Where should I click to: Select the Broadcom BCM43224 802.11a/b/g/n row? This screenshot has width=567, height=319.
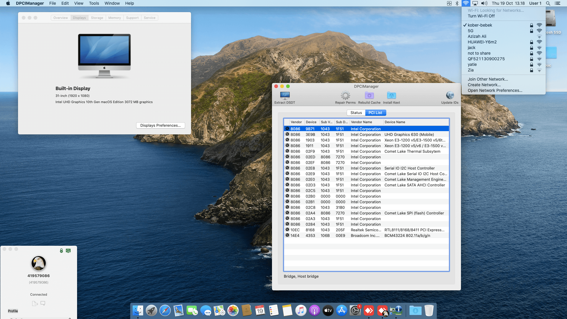pyautogui.click(x=366, y=235)
